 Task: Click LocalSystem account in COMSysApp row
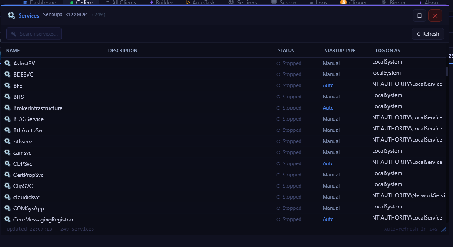(x=387, y=207)
